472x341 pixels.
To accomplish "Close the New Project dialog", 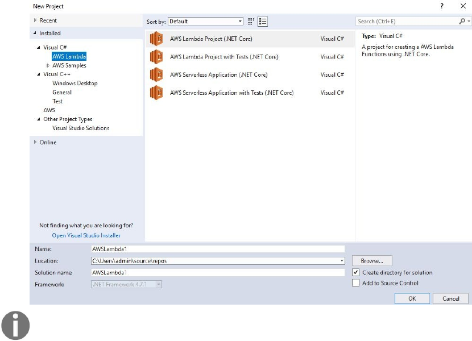I will point(463,6).
